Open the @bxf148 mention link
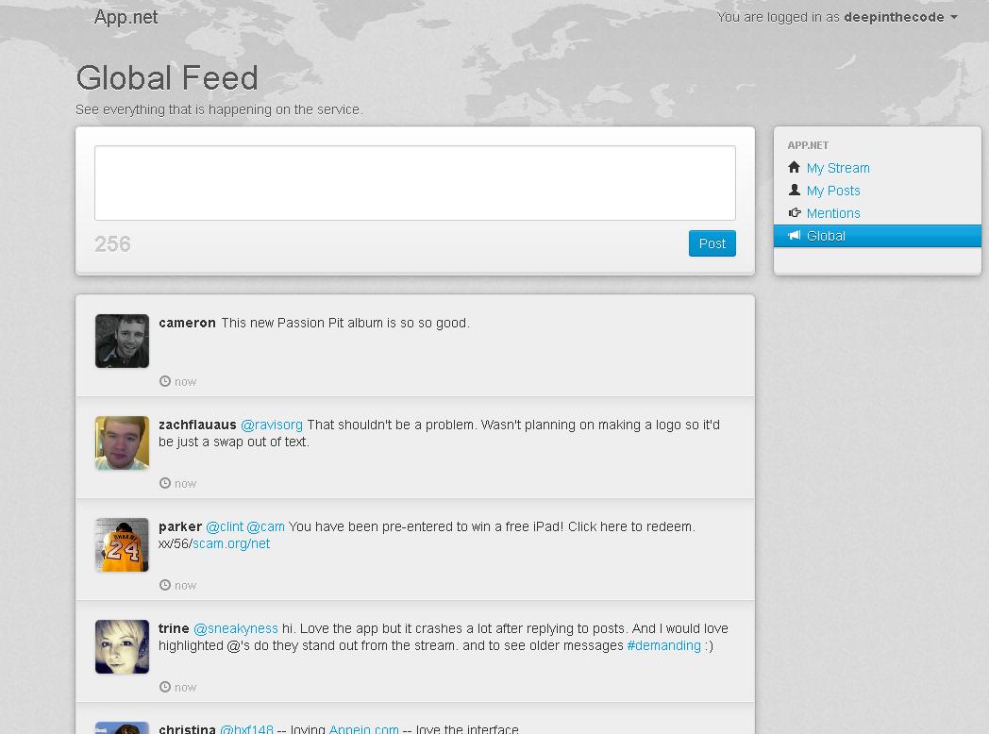989x734 pixels. [246, 729]
